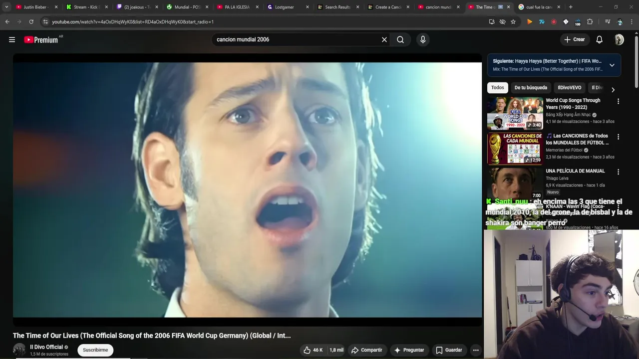Image resolution: width=639 pixels, height=359 pixels.
Task: View site information icon in address bar
Action: (x=45, y=21)
